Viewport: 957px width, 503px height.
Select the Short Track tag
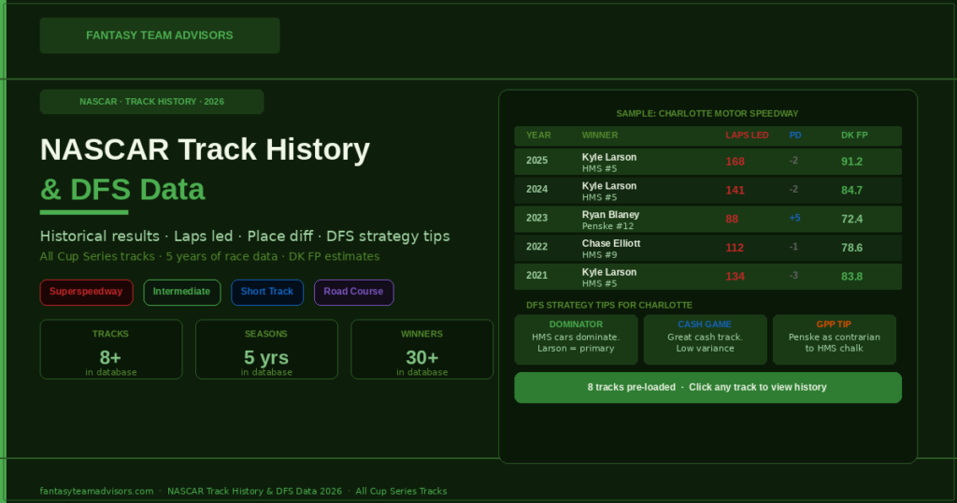coord(267,293)
